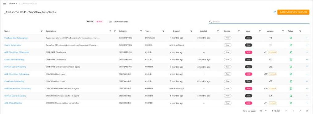Click the refresh icon beside Clone Workflow Template
Screen dimensions: 313x114
point(274,12)
